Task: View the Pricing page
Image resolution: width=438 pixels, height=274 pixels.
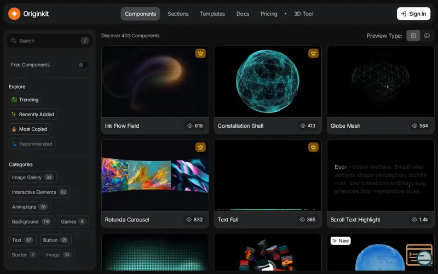Action: point(269,14)
